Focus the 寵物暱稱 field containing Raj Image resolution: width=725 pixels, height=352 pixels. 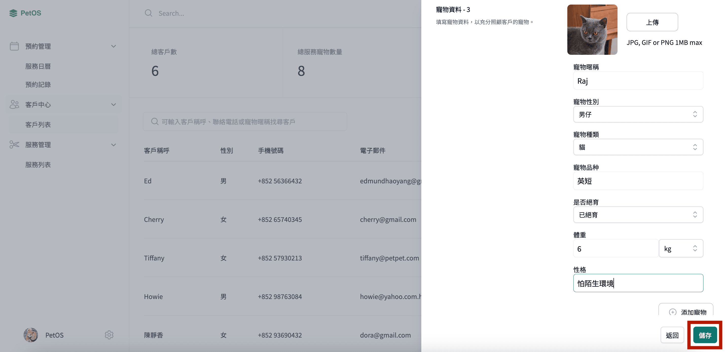tap(638, 81)
